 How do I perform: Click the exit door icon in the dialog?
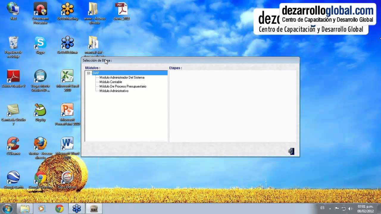291,151
